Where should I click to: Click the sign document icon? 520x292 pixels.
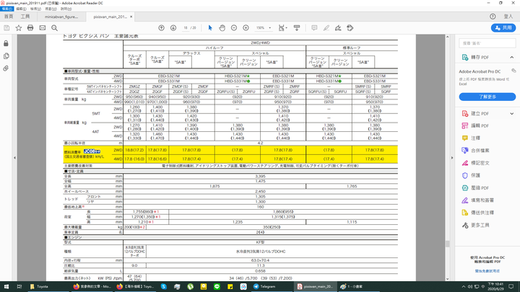coord(338,28)
